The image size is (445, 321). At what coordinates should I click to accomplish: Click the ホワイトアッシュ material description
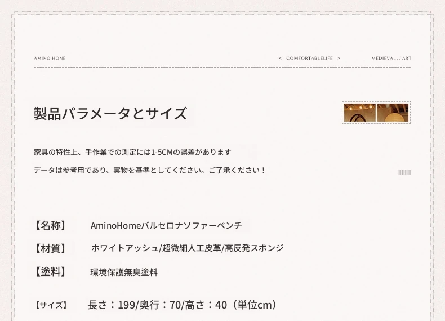pyautogui.click(x=187, y=248)
